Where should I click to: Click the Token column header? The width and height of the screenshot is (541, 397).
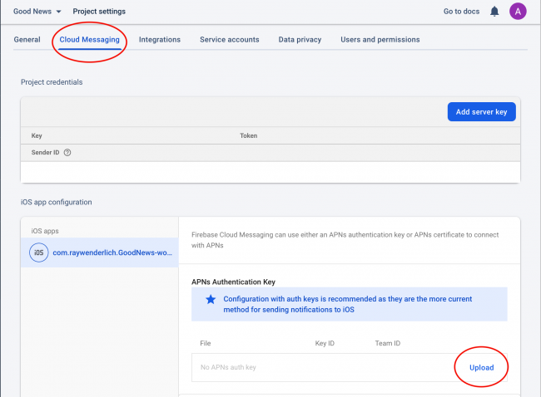click(248, 135)
